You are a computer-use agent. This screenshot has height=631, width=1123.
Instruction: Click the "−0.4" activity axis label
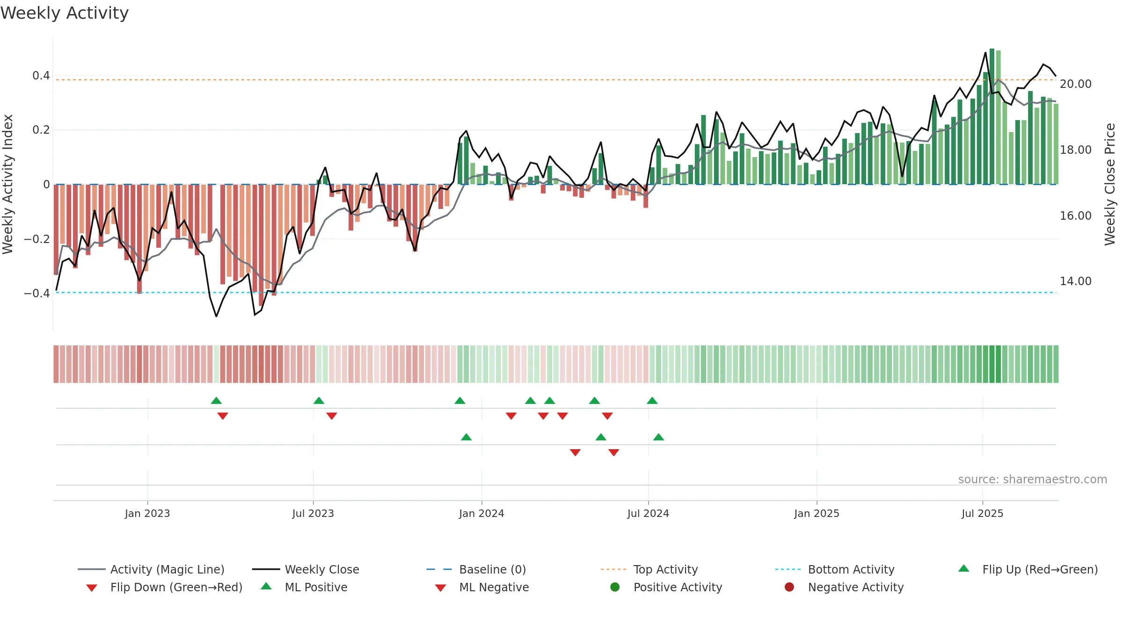[37, 293]
